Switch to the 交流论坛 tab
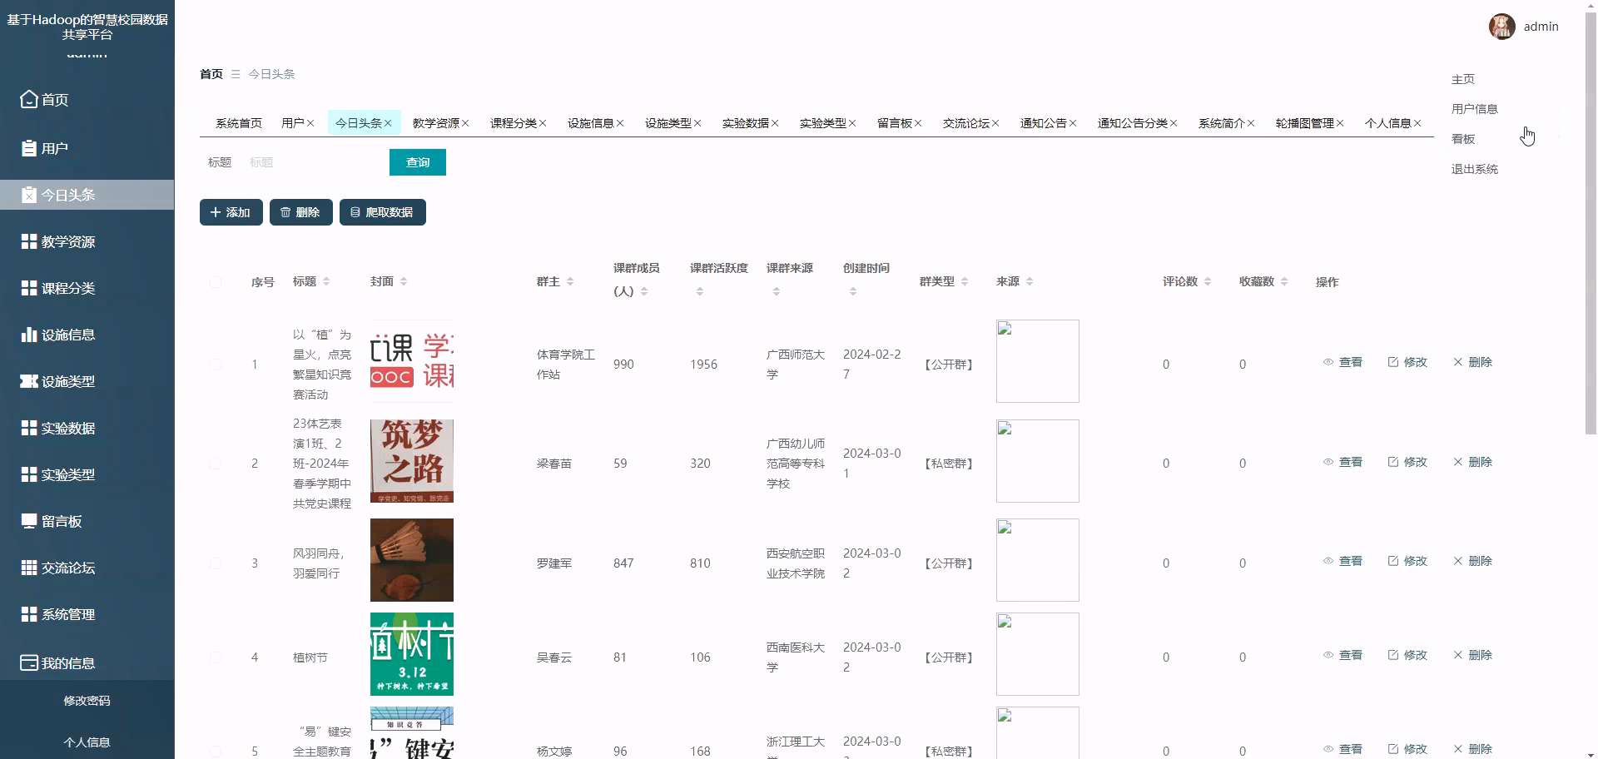Image resolution: width=1598 pixels, height=759 pixels. pyautogui.click(x=965, y=123)
